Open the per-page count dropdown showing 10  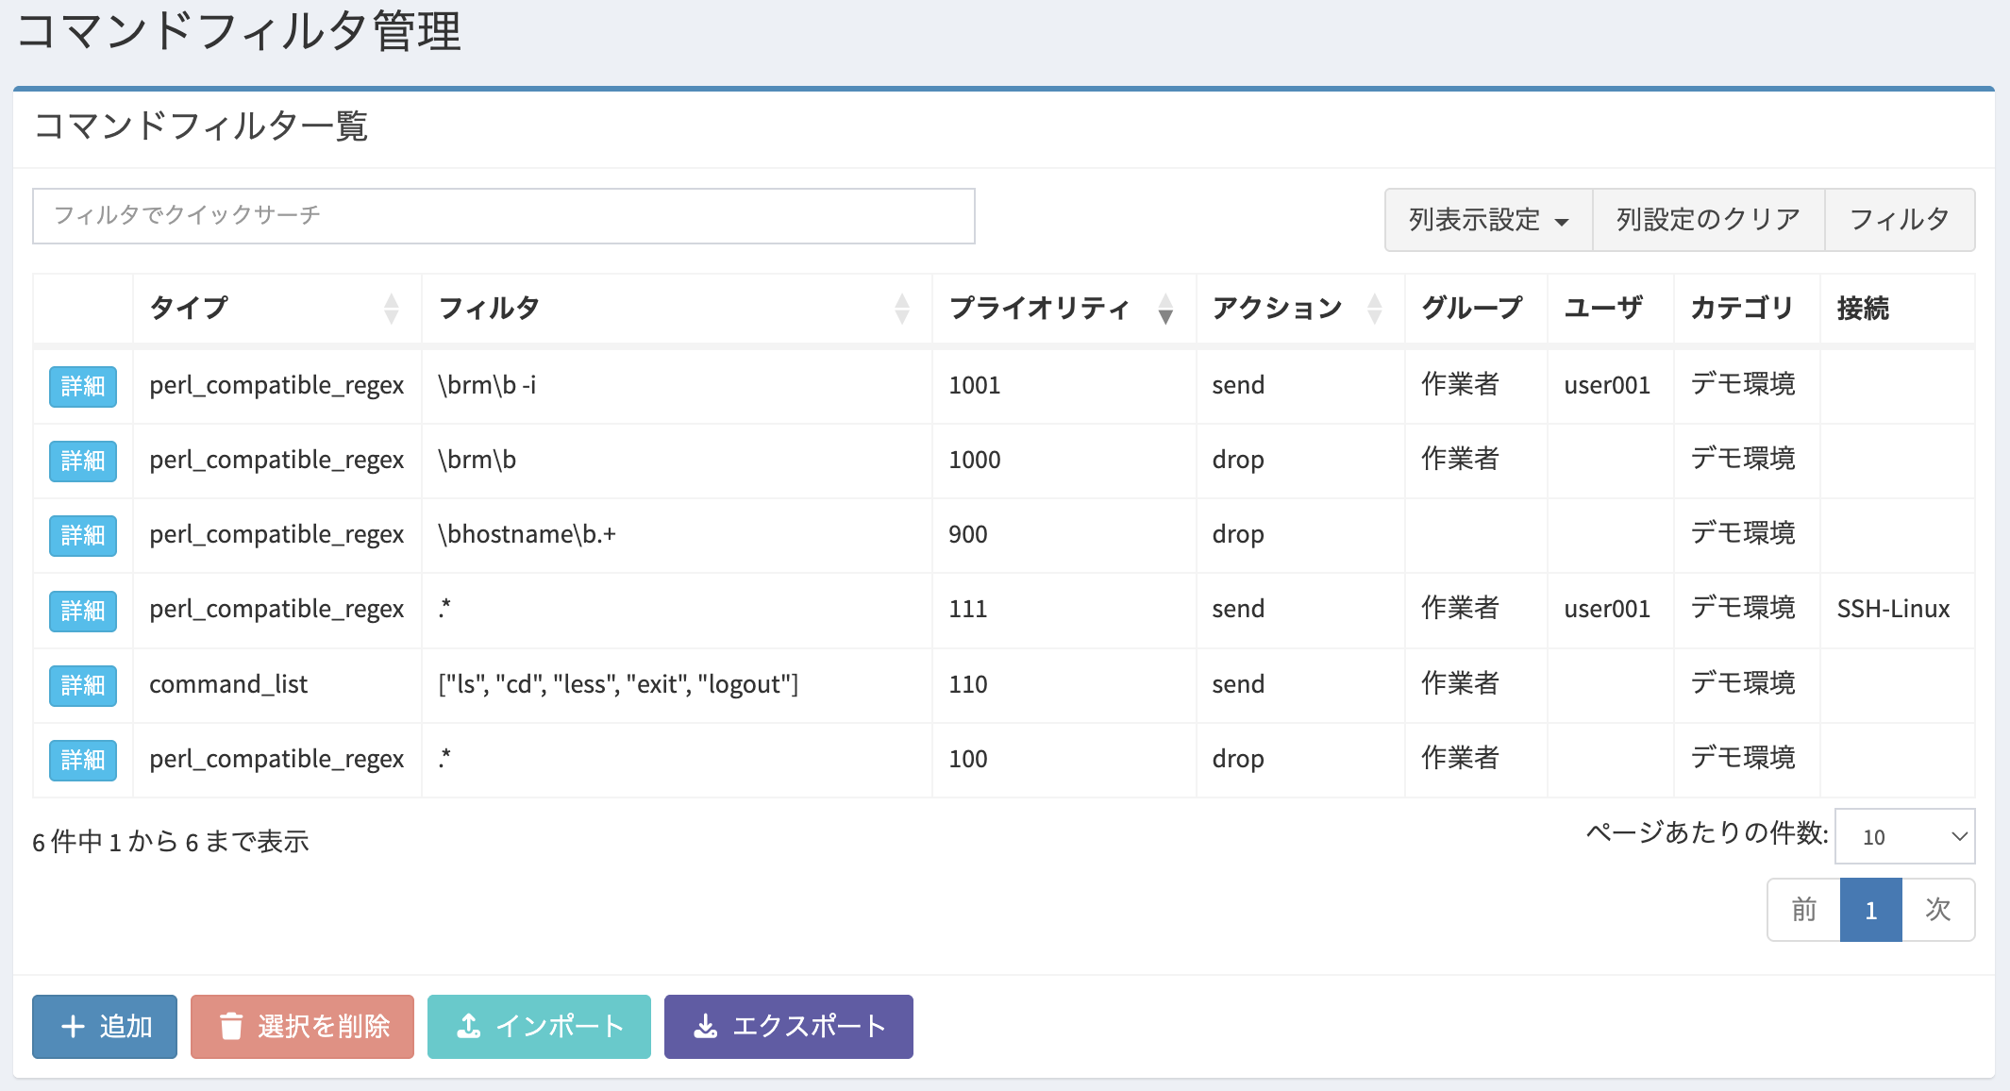[1904, 836]
